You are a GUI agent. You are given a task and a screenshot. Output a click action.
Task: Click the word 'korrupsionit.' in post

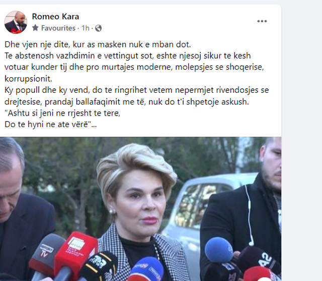tap(28, 79)
